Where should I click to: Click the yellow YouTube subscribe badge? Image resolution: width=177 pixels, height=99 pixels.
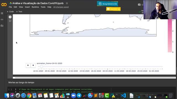(113, 9)
